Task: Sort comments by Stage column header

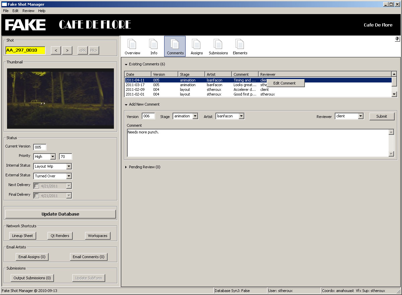Action: (x=192, y=74)
